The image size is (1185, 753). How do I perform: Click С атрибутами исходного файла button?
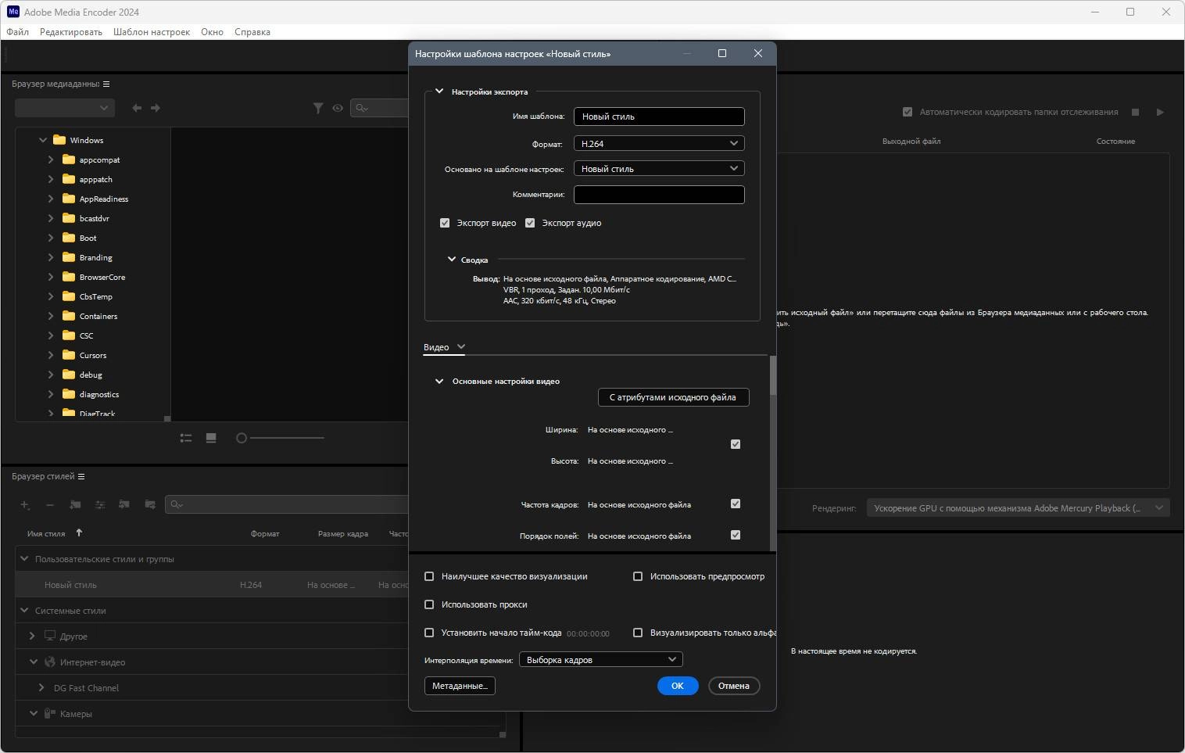coord(673,397)
